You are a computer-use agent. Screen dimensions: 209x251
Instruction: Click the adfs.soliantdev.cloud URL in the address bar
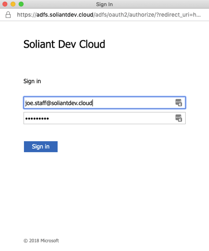coord(109,15)
